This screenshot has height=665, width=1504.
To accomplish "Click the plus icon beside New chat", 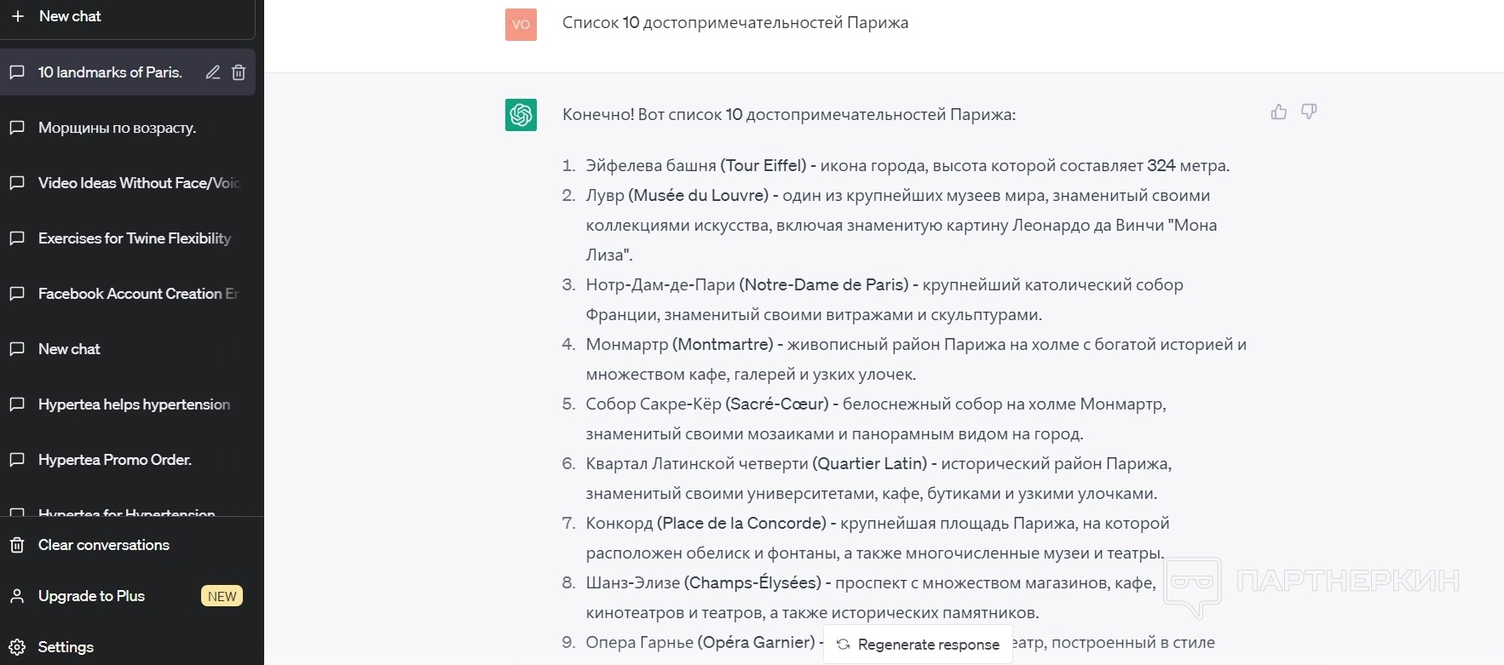I will 18,16.
